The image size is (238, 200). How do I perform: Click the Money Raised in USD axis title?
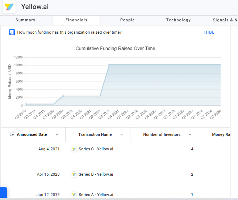[x=9, y=82]
